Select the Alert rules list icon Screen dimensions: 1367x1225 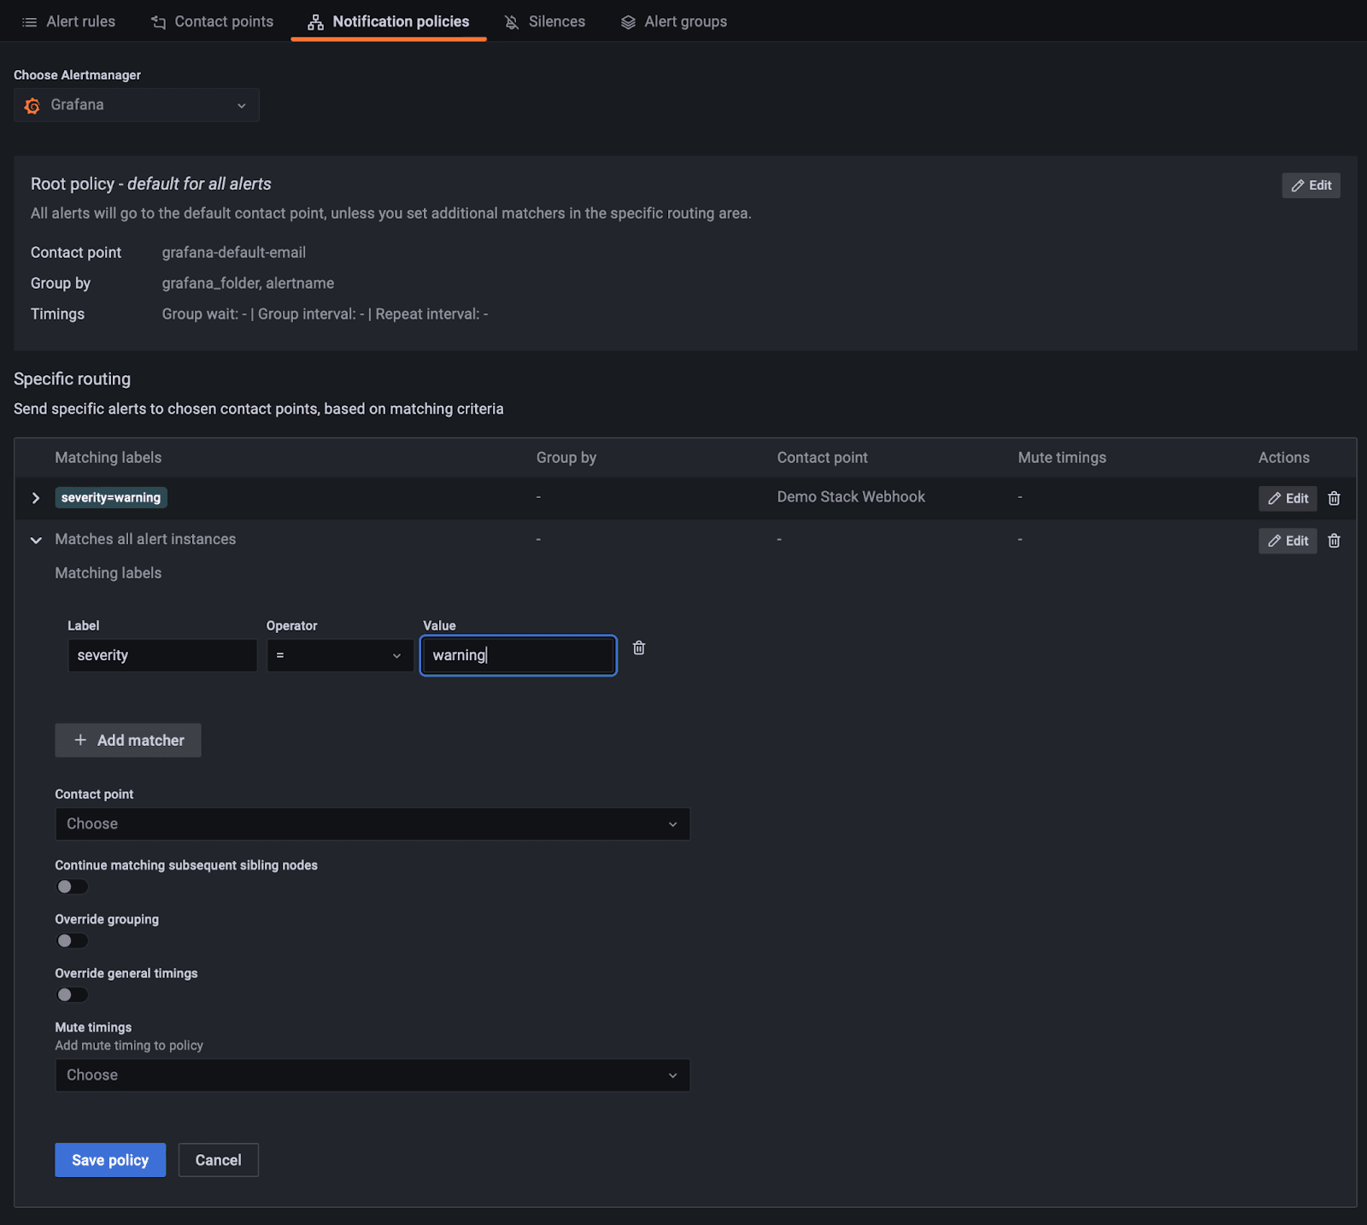[28, 21]
